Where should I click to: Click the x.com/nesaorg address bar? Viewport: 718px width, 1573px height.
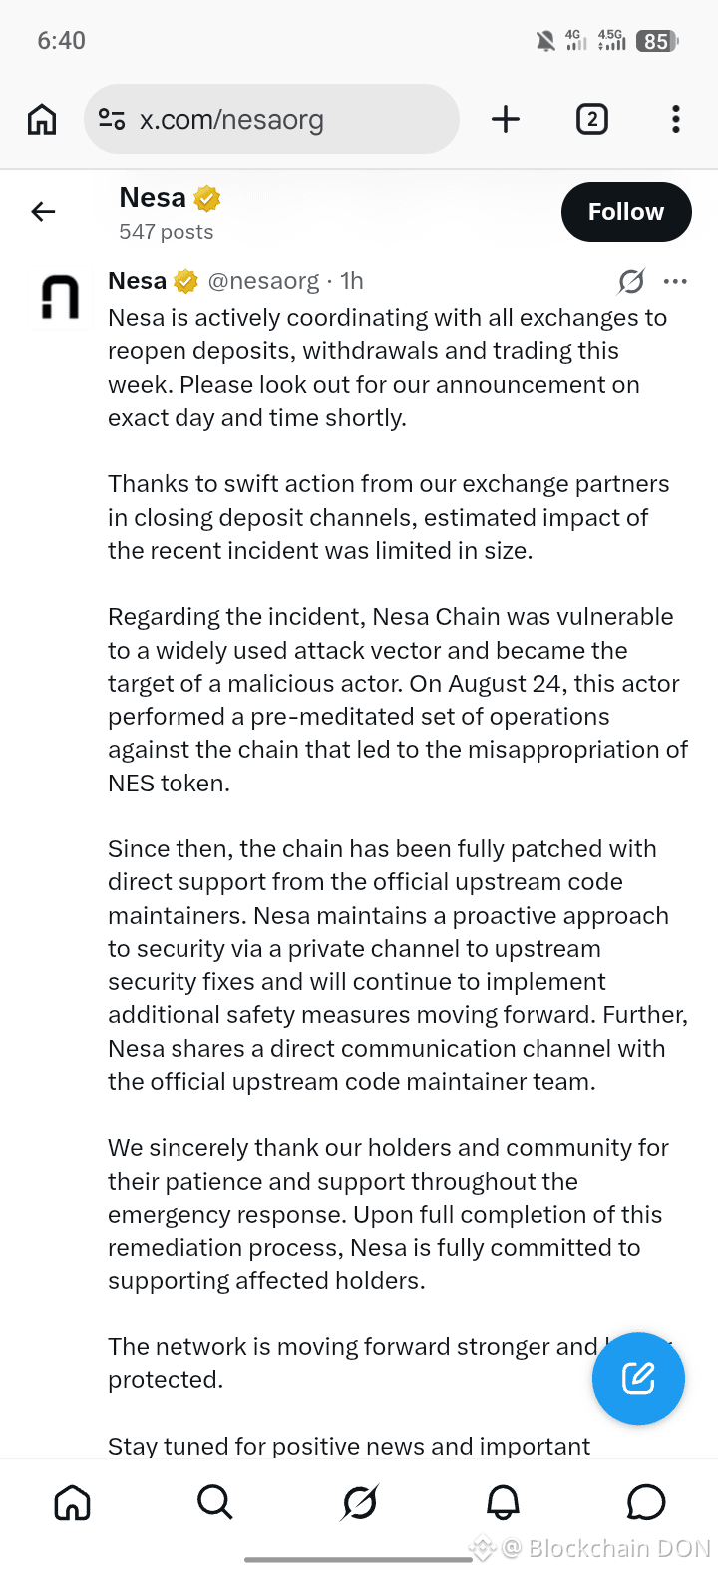[271, 119]
